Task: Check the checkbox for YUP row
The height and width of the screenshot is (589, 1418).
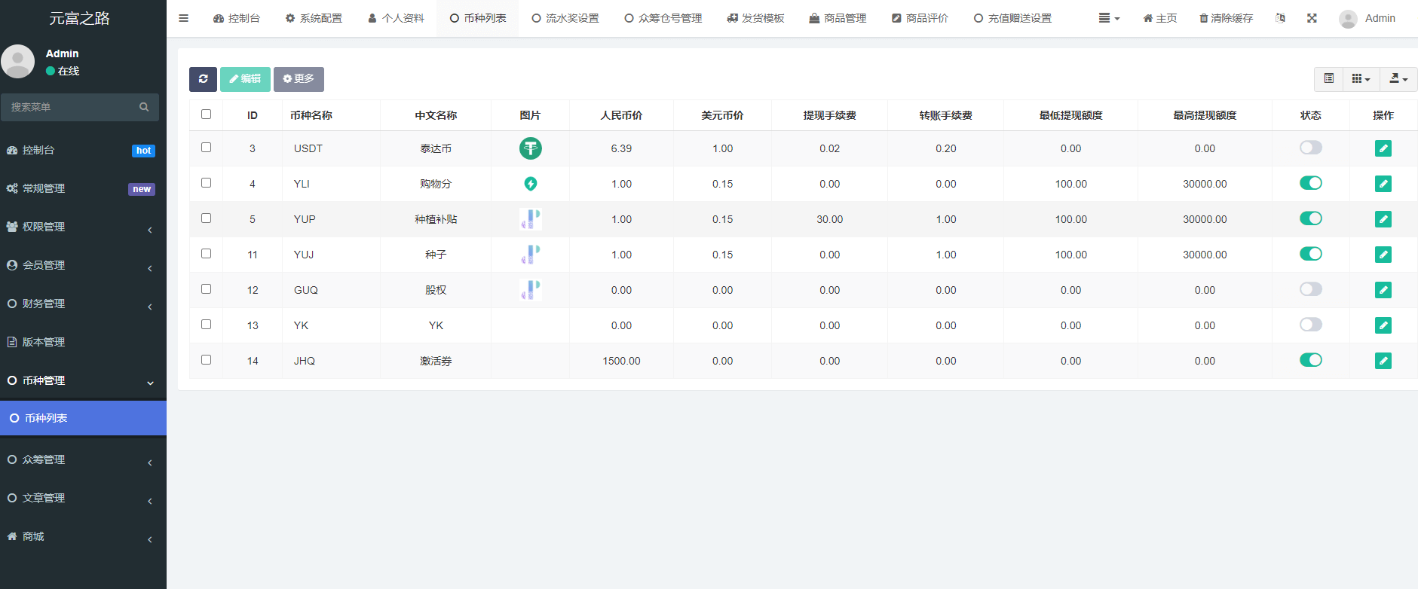Action: coord(206,218)
